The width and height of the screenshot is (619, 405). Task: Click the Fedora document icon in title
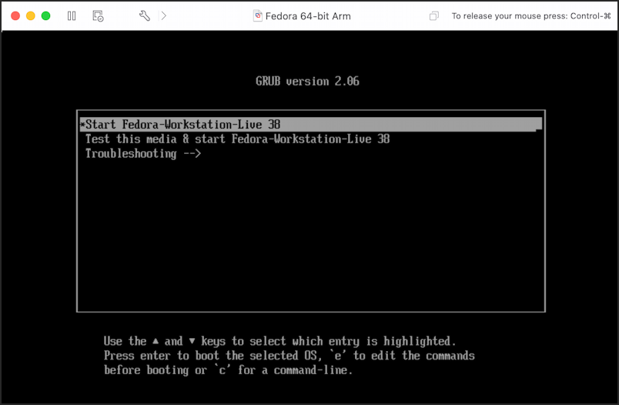click(x=258, y=16)
